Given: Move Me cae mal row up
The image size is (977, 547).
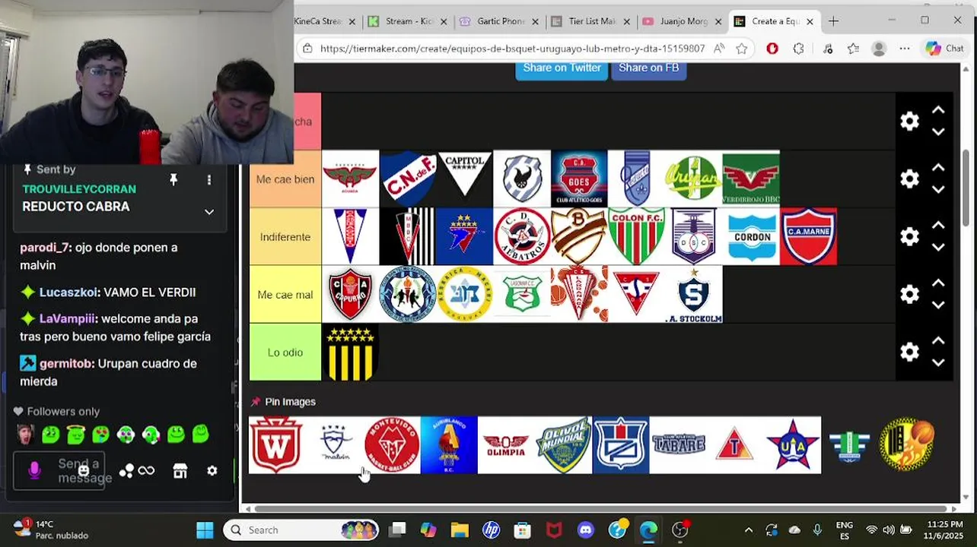Looking at the screenshot, I should pyautogui.click(x=938, y=284).
